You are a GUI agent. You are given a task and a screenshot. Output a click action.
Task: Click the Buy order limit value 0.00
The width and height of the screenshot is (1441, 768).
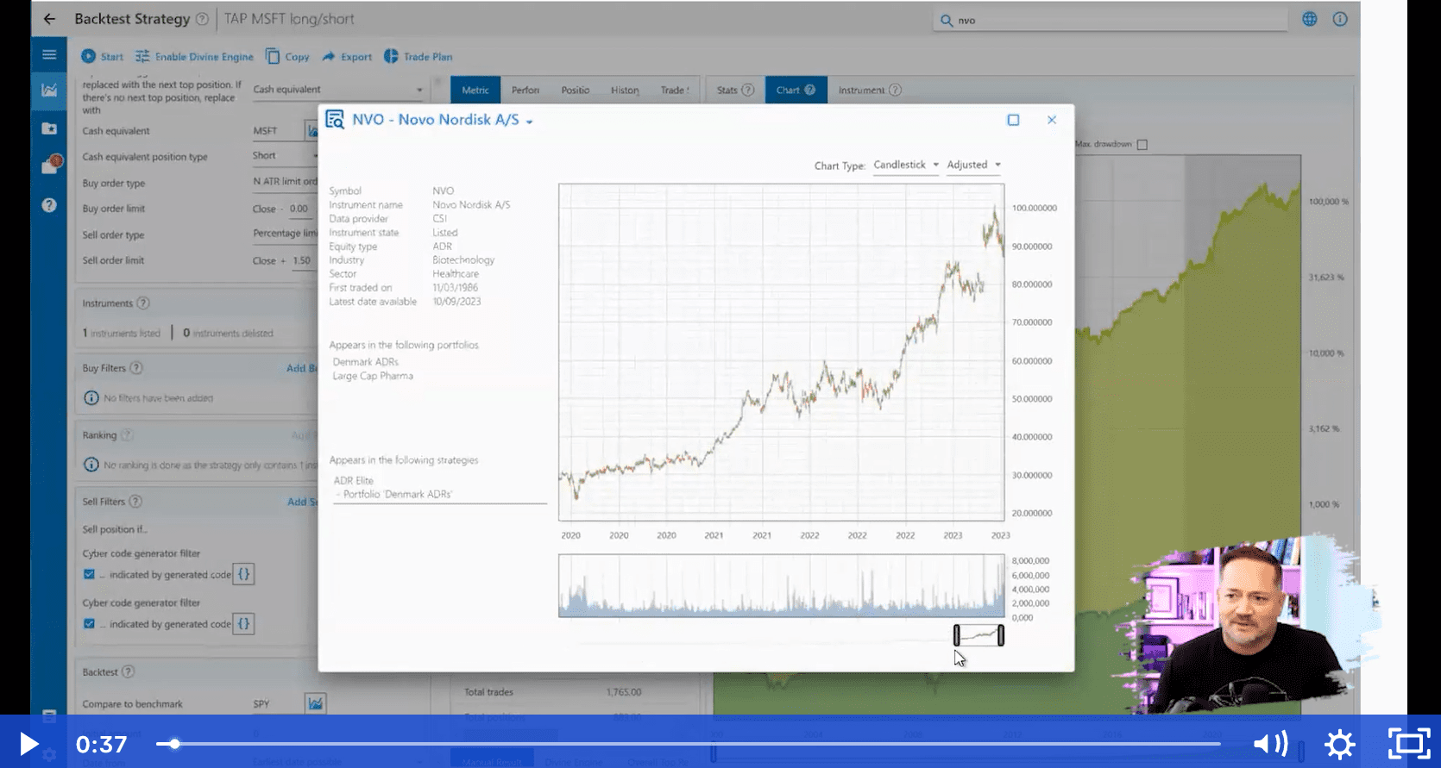(299, 209)
